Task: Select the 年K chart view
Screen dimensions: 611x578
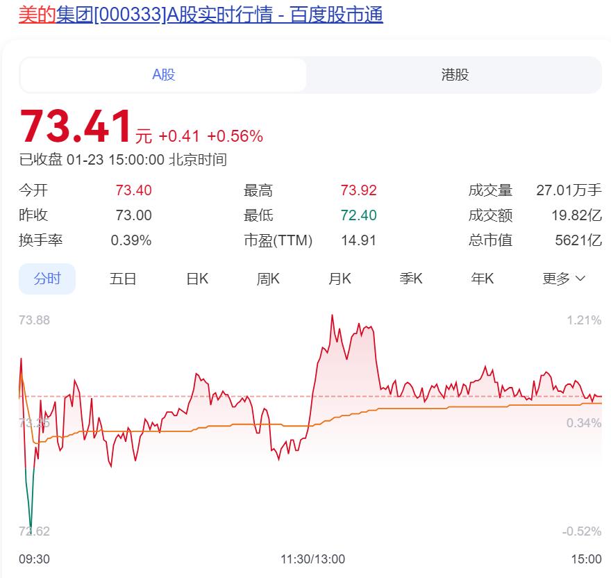Action: pos(483,279)
